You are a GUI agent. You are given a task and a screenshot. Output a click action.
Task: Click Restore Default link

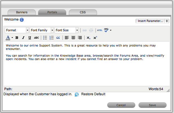point(93,94)
